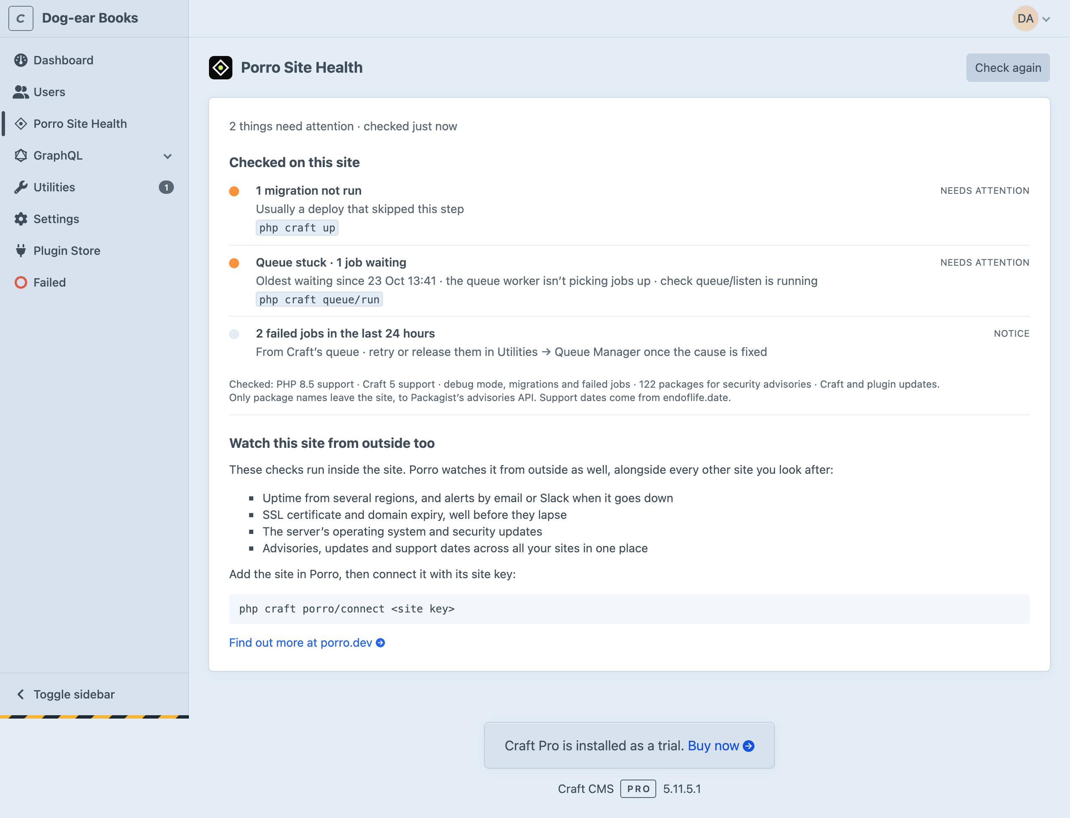1070x818 pixels.
Task: Click the Dashboard gauge icon
Action: point(20,61)
